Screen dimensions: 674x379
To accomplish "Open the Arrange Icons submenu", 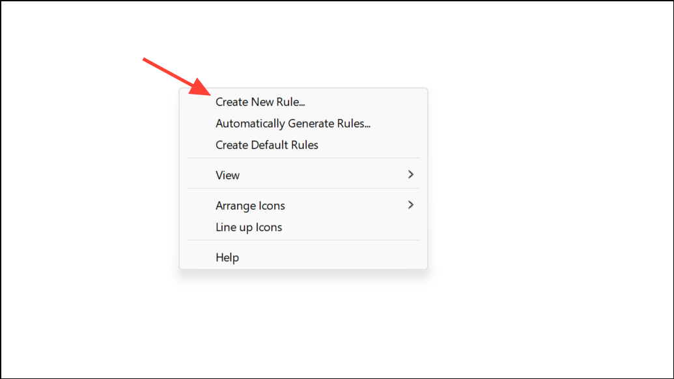I will (303, 205).
